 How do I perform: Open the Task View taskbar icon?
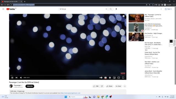[90, 97]
